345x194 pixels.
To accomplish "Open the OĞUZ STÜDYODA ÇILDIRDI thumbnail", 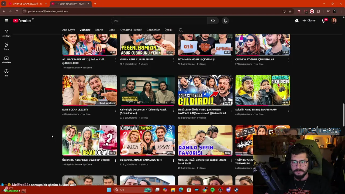I will [205, 90].
